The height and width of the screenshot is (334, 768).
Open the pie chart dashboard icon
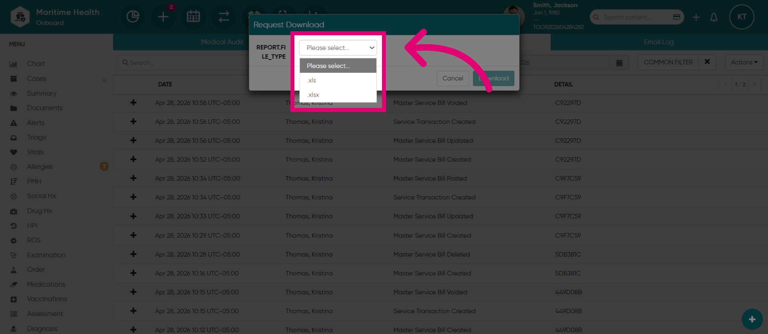point(133,17)
